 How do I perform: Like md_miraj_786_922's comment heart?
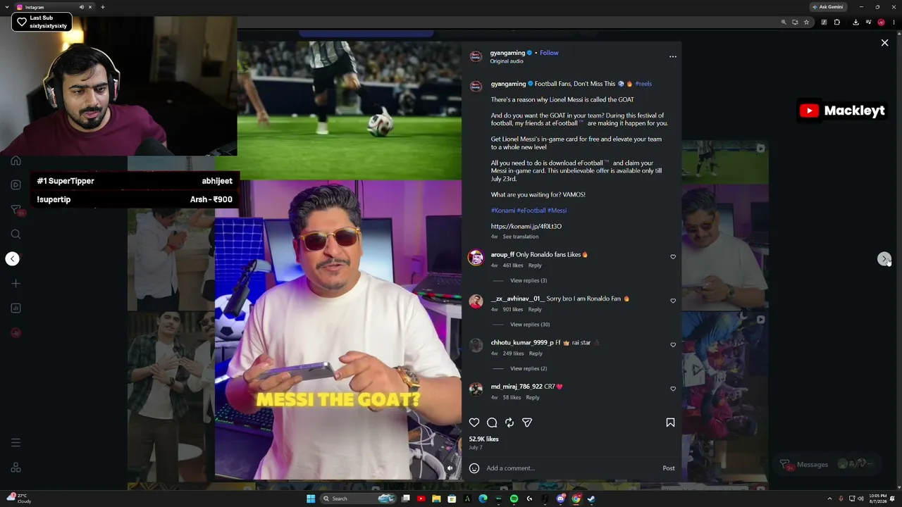pos(673,389)
